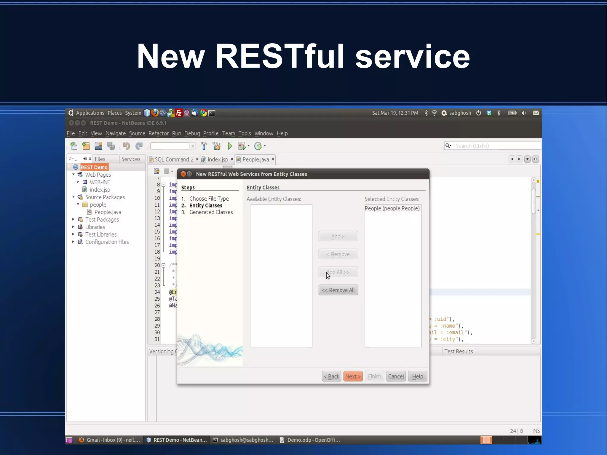Open the Applications menu in top panel

(90, 113)
